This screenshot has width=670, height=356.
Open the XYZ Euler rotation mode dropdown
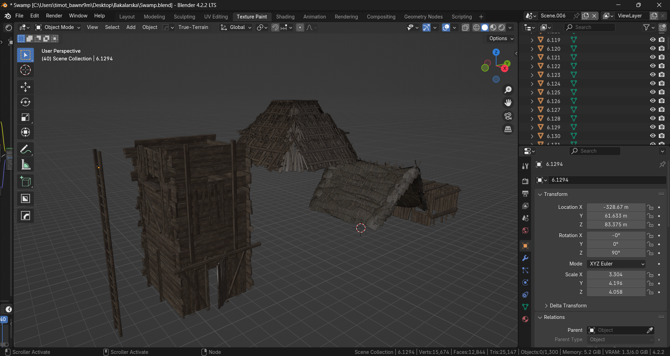616,264
